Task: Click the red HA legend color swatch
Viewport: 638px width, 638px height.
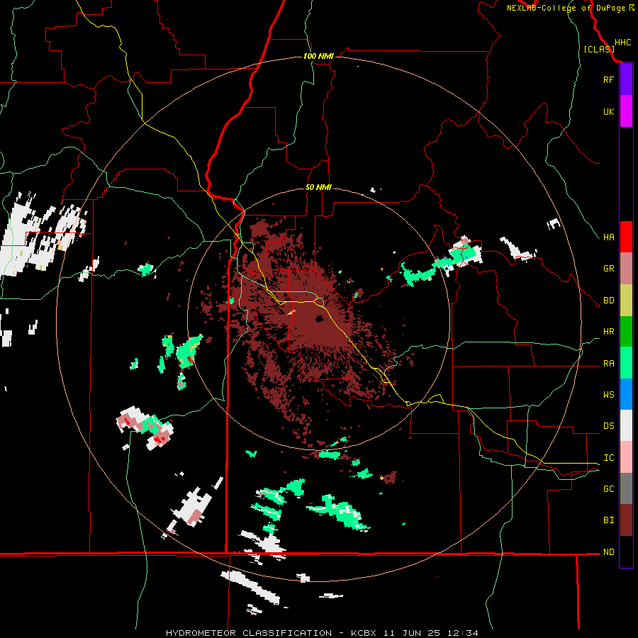Action: (626, 237)
